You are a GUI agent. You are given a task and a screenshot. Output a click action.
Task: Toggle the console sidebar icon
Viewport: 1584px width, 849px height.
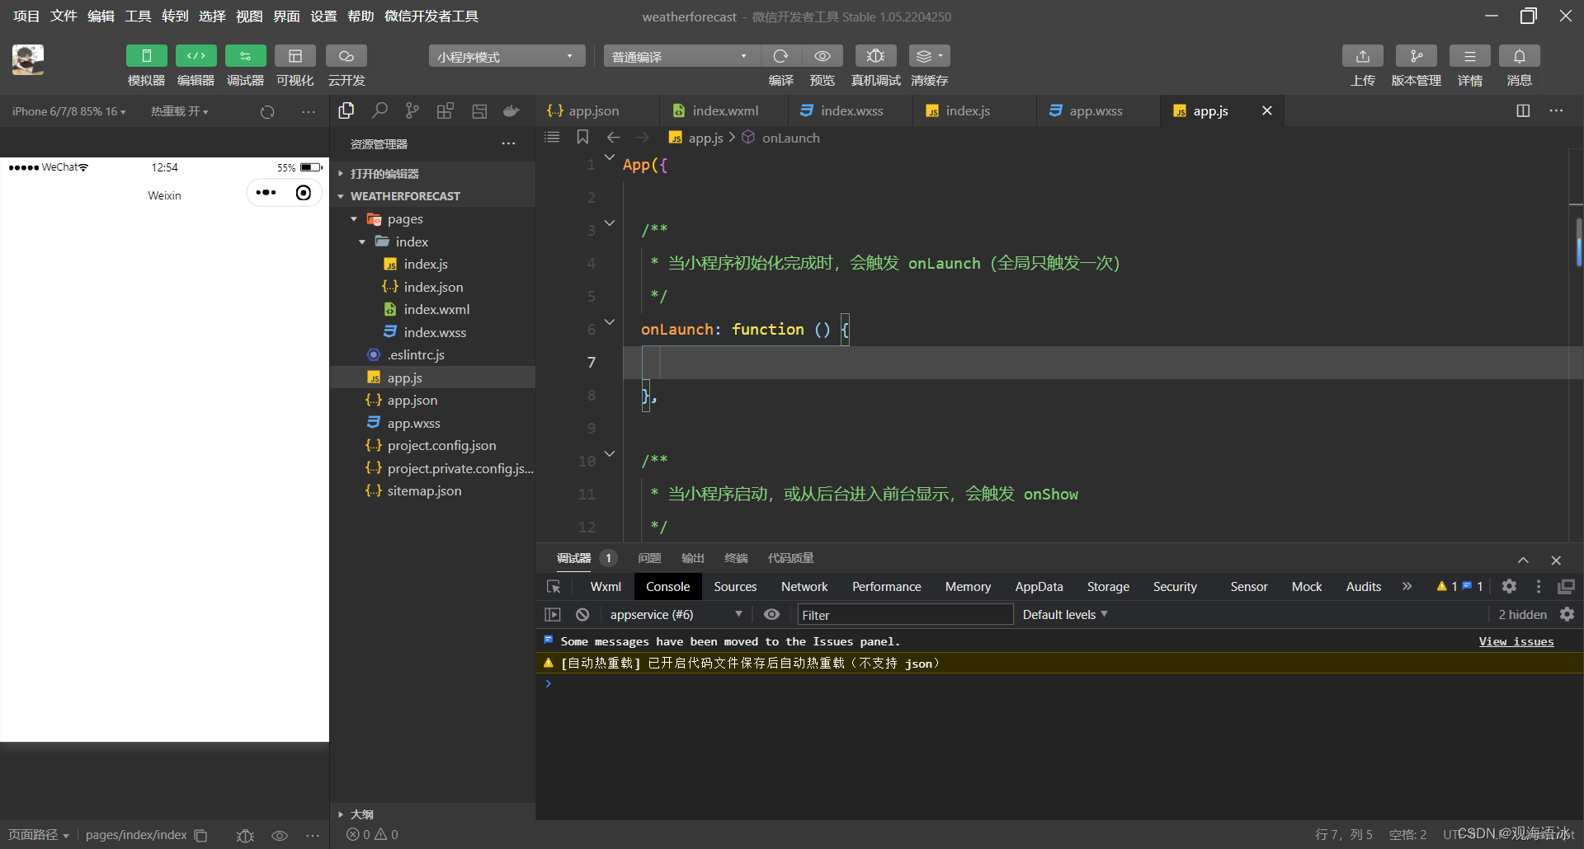[x=553, y=614]
